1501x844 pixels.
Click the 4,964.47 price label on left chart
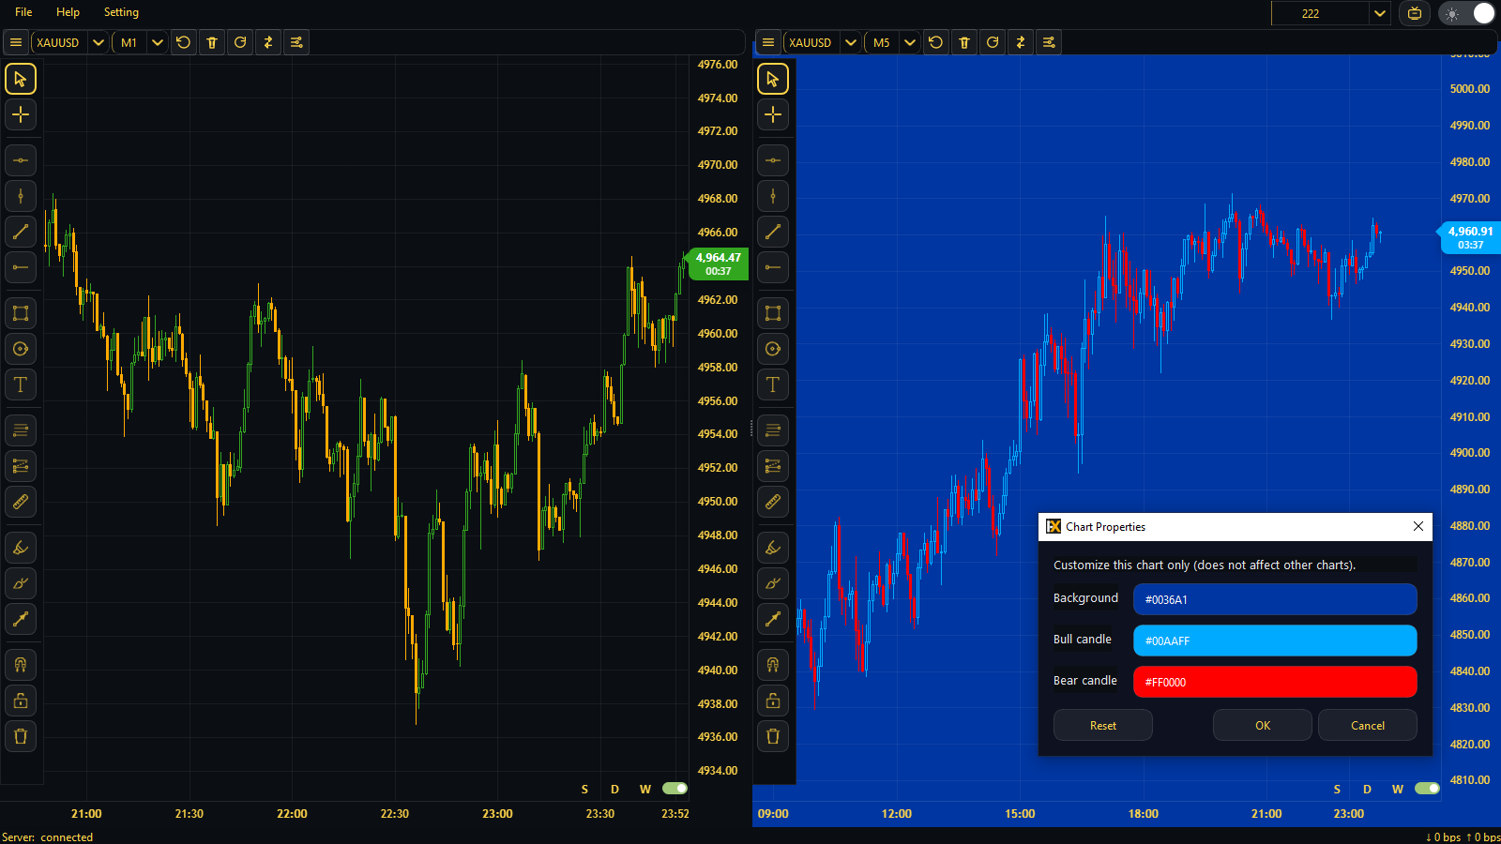(x=718, y=264)
